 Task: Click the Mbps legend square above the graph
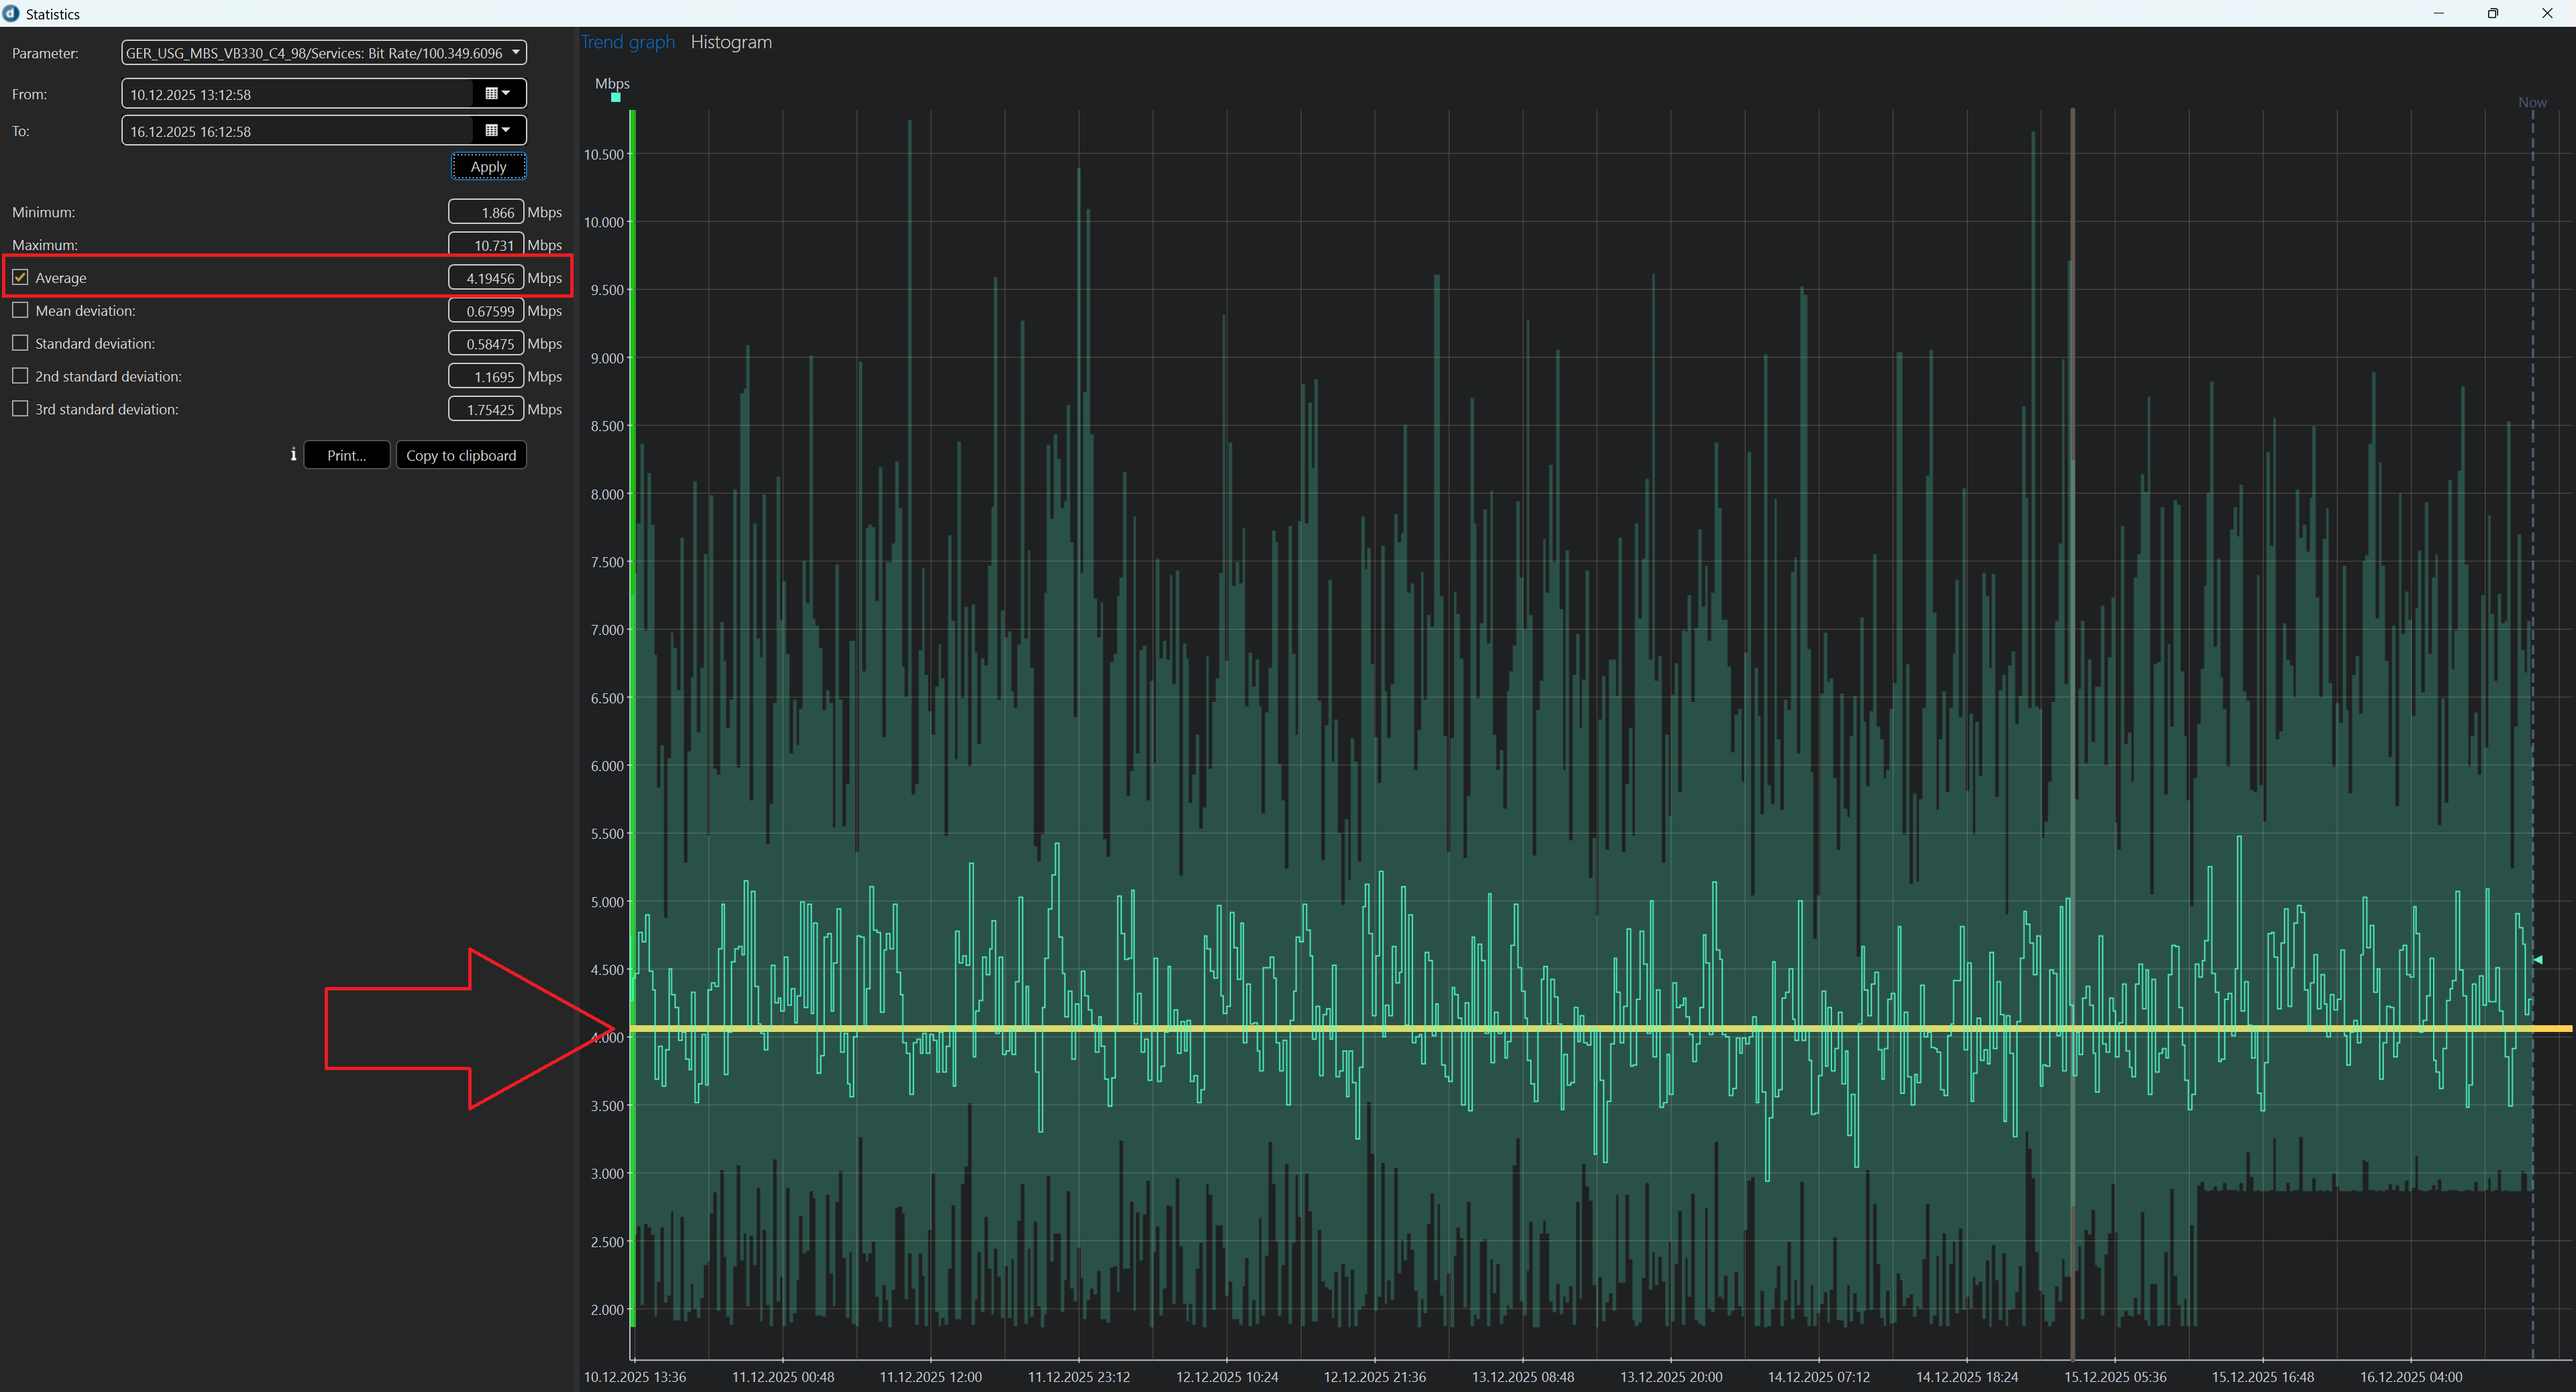(616, 98)
